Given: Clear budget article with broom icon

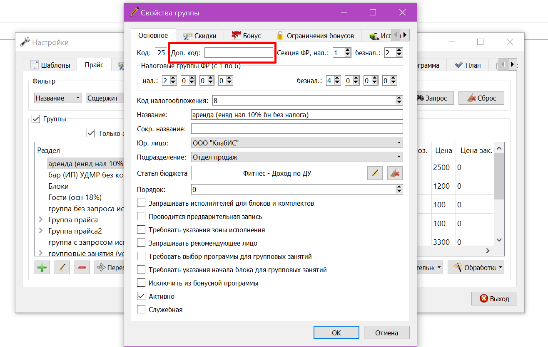Looking at the screenshot, I should tap(395, 173).
